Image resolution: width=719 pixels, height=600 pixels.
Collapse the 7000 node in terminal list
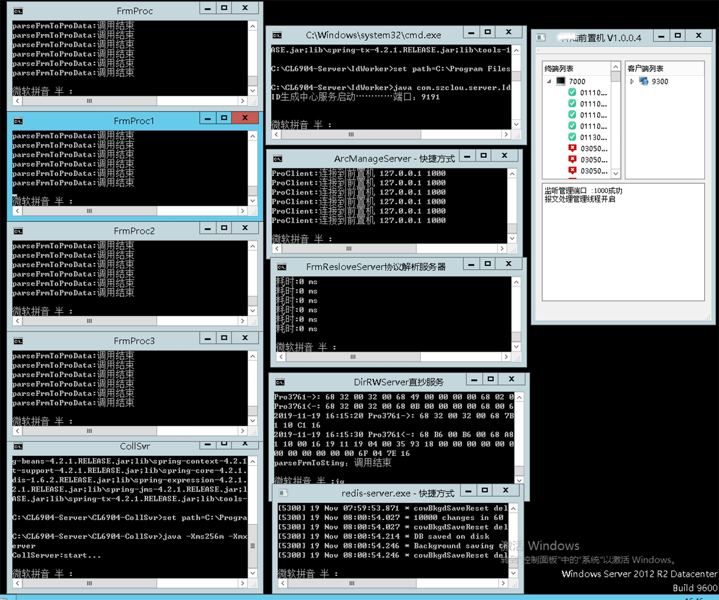tap(549, 81)
